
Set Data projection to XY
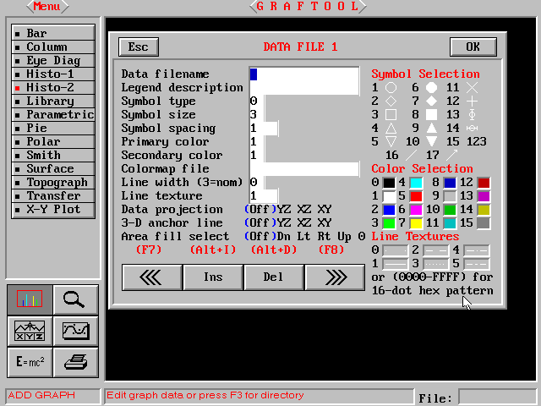[325, 209]
